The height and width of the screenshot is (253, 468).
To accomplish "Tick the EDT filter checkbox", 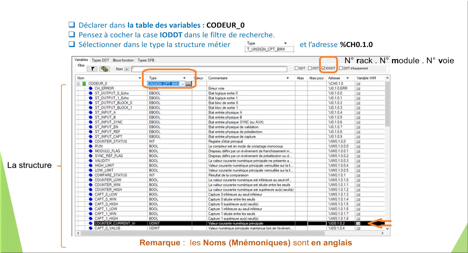I will (296, 68).
